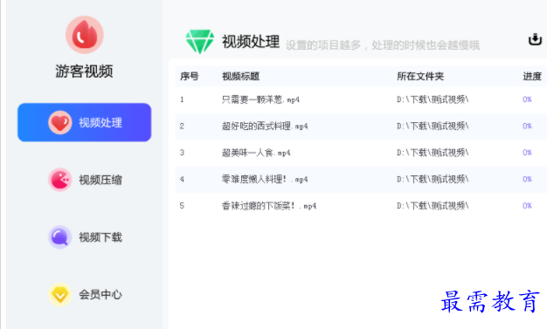Click the download import icon at top right
Screen dimensions: 547x329
(x=535, y=39)
